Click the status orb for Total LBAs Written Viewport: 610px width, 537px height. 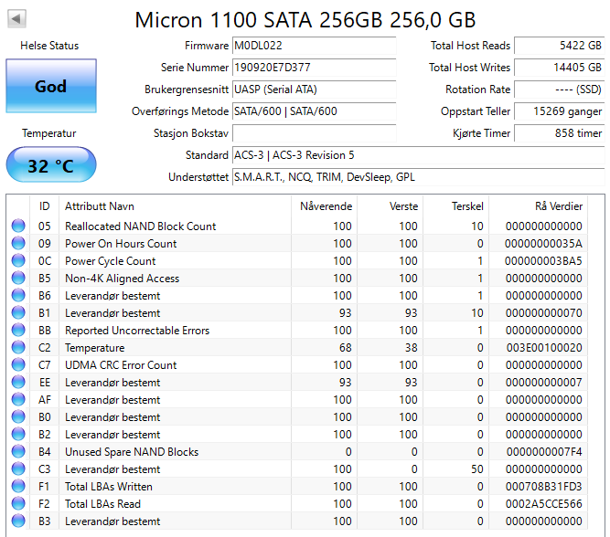click(x=18, y=486)
